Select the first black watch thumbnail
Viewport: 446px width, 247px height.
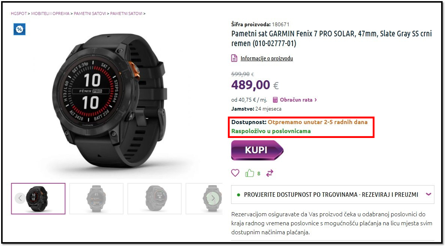pos(38,198)
